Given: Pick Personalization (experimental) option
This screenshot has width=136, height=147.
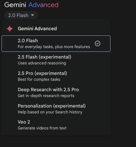Looking at the screenshot, I should (56, 109).
